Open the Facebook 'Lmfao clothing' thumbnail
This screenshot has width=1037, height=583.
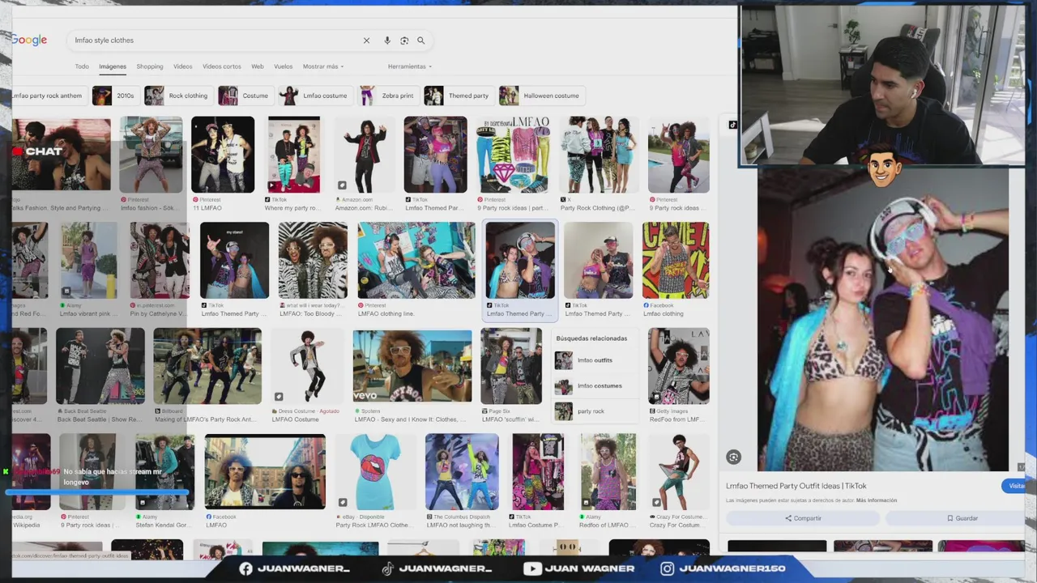tap(676, 261)
